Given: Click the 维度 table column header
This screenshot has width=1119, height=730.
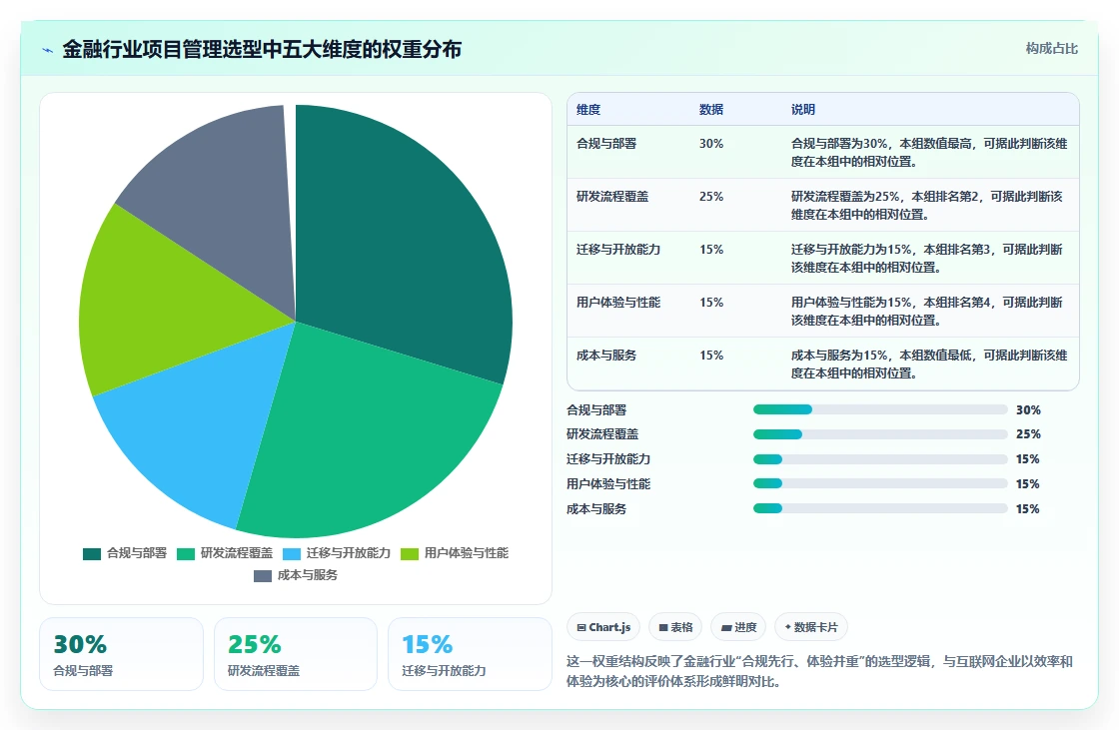Looking at the screenshot, I should point(588,110).
